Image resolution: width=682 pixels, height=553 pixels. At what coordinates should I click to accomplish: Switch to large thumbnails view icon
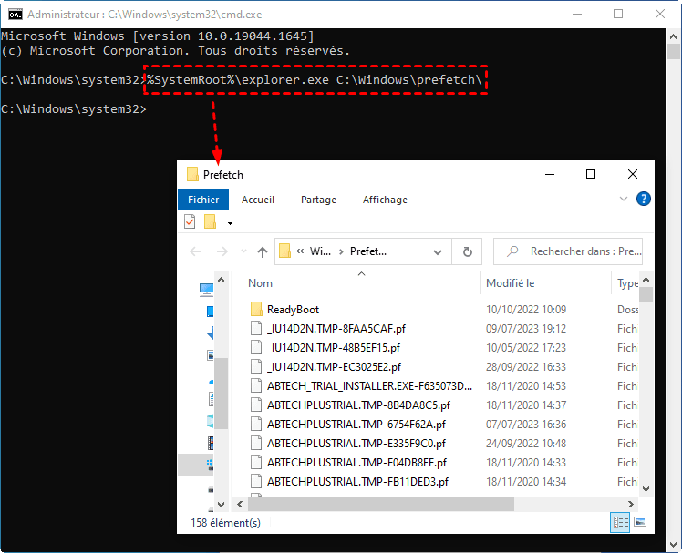[640, 522]
